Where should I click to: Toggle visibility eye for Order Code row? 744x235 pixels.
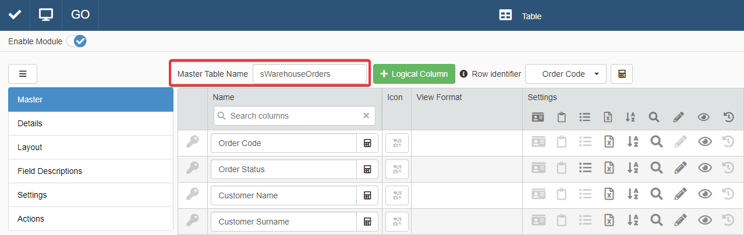click(x=704, y=143)
